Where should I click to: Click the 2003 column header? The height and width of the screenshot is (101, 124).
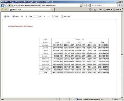point(79,42)
